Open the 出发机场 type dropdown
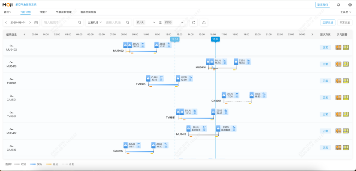The width and height of the screenshot is (356, 171). pyautogui.click(x=95, y=22)
